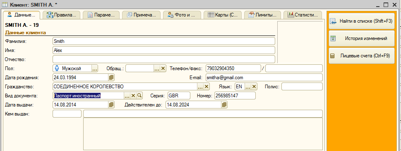Click the empty client photo placeholder
The image size is (401, 151).
tap(300, 42)
